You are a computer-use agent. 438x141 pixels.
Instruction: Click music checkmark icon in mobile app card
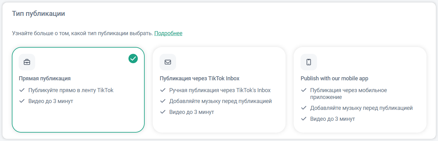point(304,108)
